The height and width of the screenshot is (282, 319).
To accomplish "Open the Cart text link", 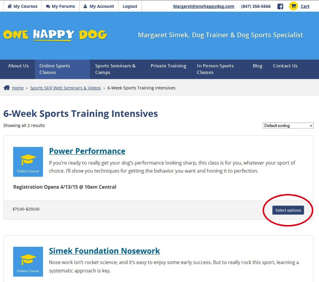I will [305, 7].
